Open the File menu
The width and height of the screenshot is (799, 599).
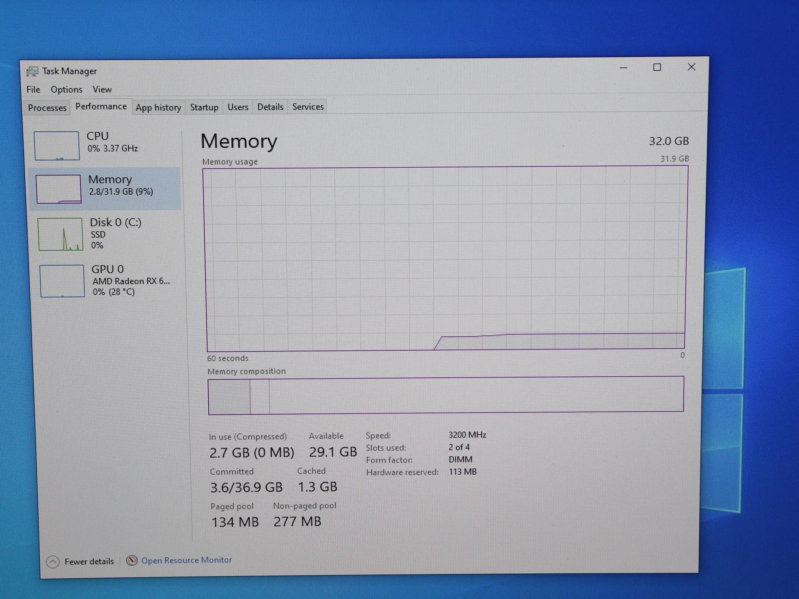click(x=33, y=90)
